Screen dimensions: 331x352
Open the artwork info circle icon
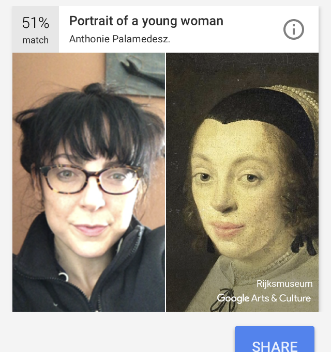coord(293,29)
